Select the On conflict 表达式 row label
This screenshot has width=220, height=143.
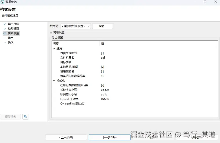point(72,104)
